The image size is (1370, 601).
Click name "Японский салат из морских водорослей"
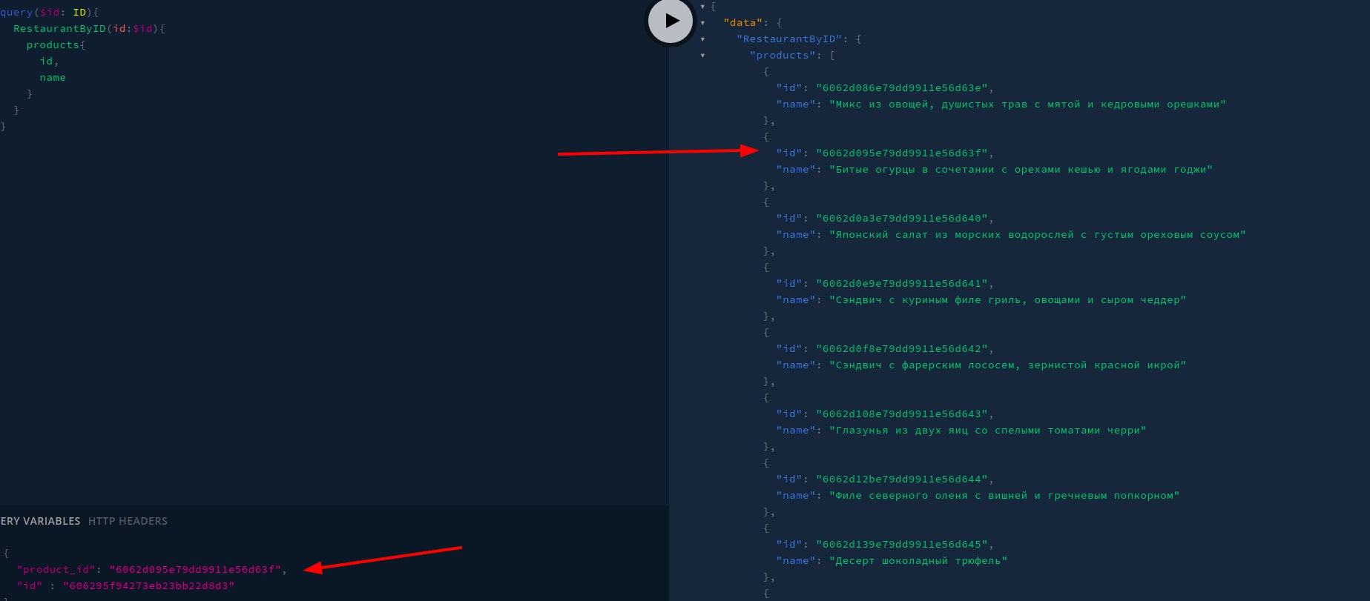point(1038,235)
